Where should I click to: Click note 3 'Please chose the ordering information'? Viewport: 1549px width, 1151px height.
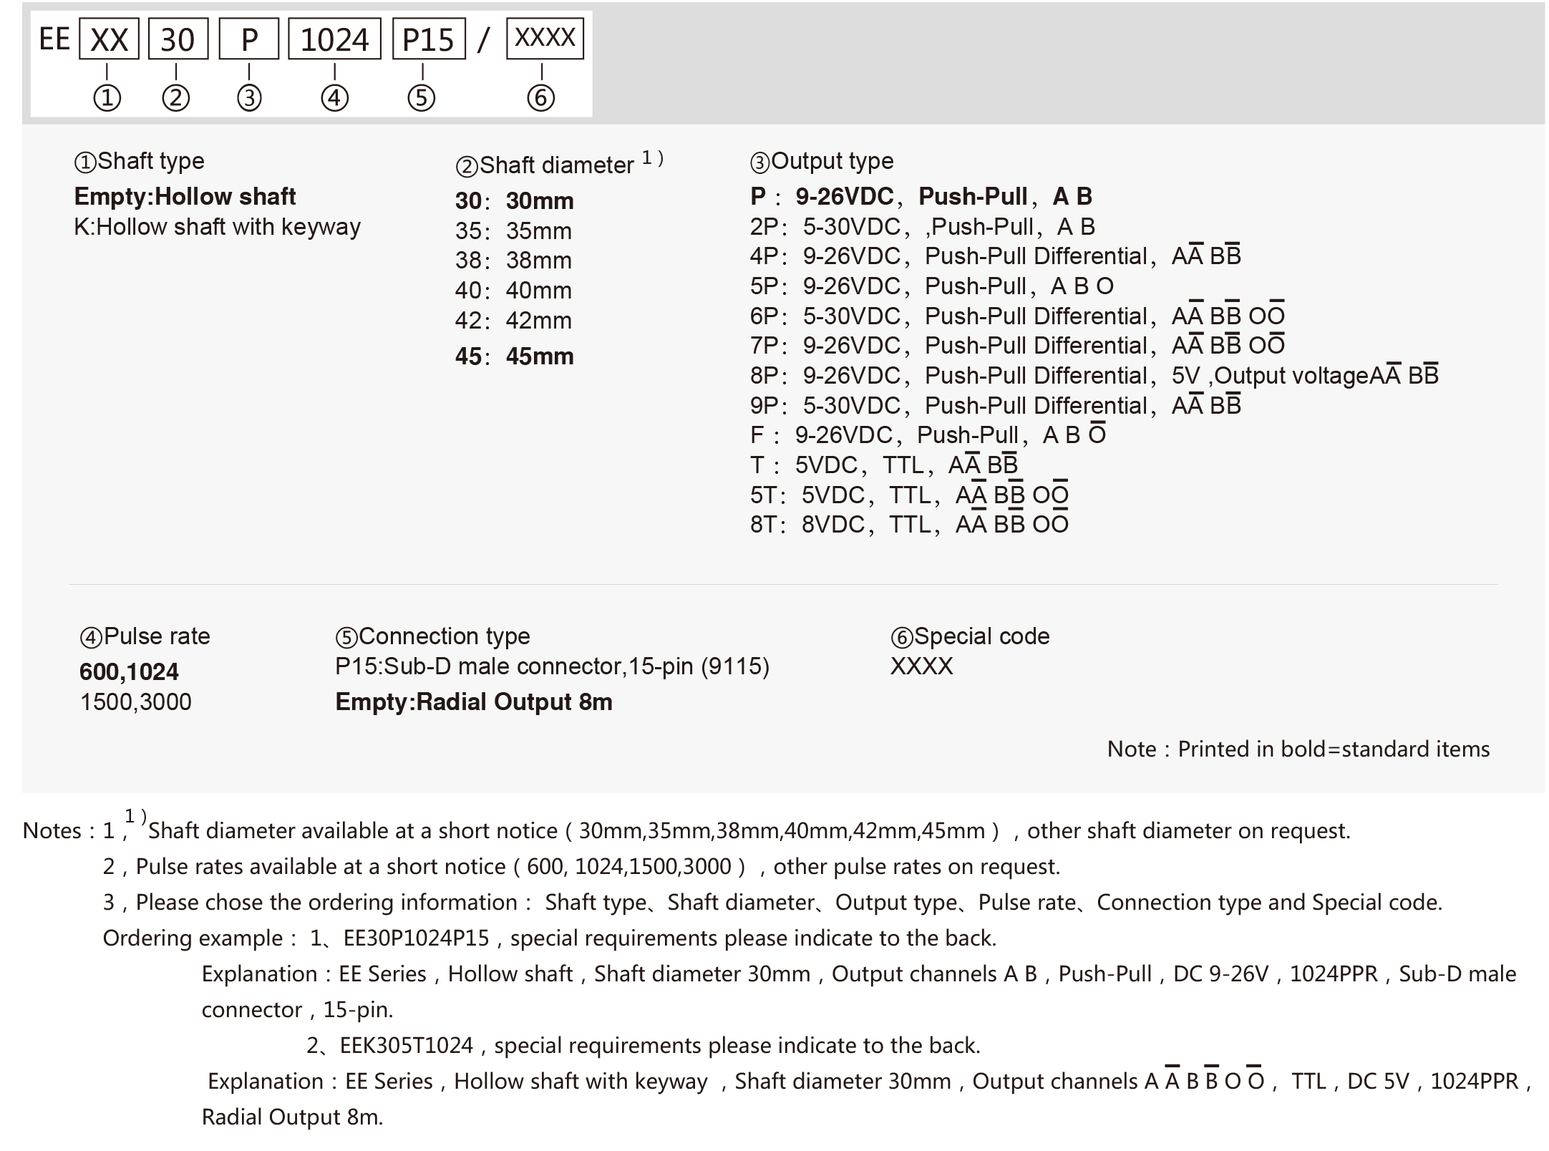click(773, 903)
